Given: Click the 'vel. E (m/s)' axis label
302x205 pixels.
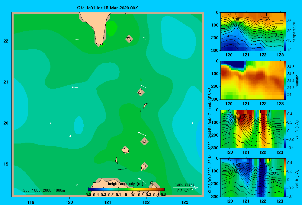Looking at the screenshot, I should [297, 178].
